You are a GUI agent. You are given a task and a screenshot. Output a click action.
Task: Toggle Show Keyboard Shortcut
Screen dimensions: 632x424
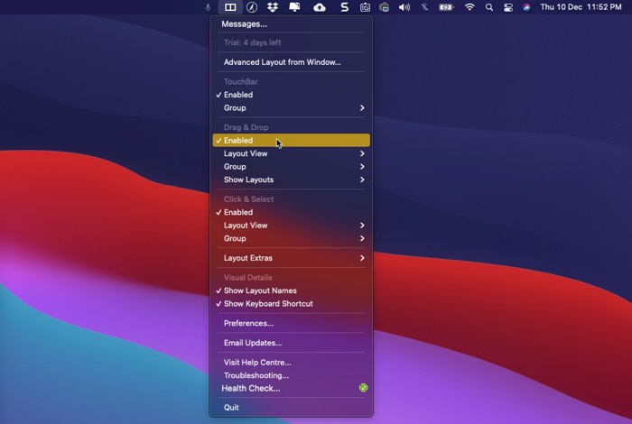[291, 304]
